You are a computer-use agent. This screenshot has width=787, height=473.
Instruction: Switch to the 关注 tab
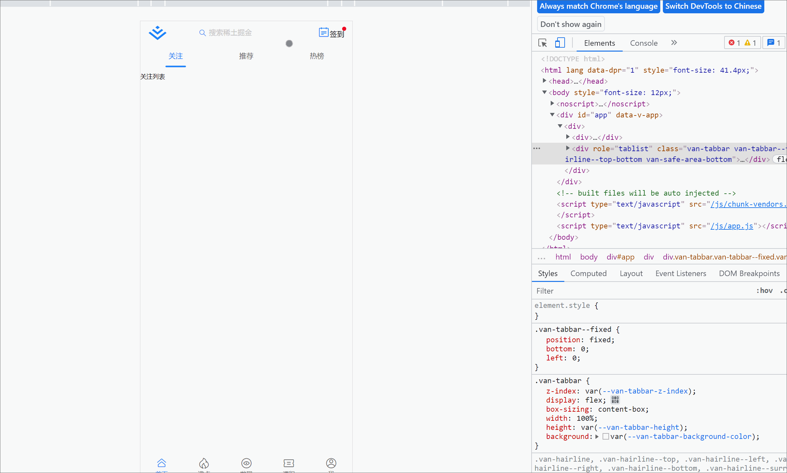pyautogui.click(x=176, y=56)
